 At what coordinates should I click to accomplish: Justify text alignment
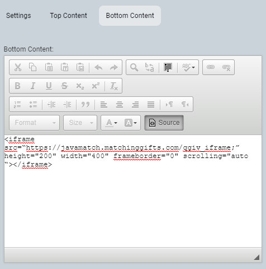tap(151, 104)
